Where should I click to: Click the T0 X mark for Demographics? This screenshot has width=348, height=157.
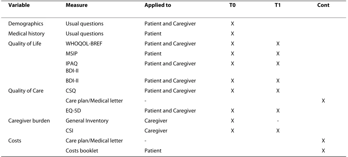232,24
